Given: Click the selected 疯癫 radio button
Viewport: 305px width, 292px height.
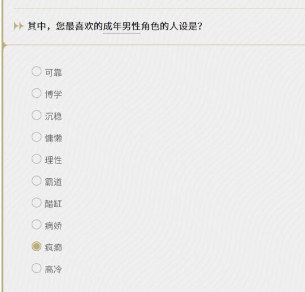Looking at the screenshot, I should [x=36, y=246].
